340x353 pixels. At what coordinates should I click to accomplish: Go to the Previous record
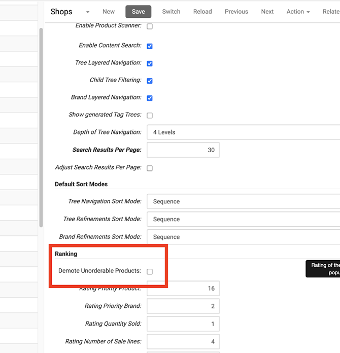click(236, 12)
